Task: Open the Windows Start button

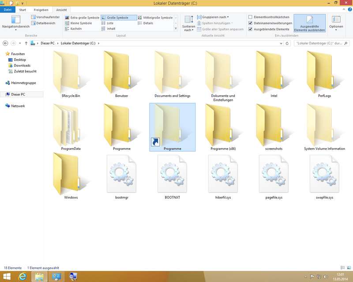Action: point(7,276)
